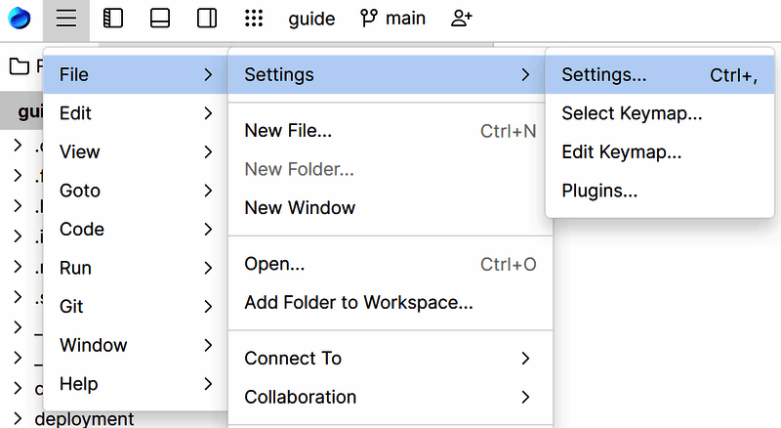The width and height of the screenshot is (781, 428).
Task: Expand the deployment folder in tree
Action: click(x=18, y=419)
